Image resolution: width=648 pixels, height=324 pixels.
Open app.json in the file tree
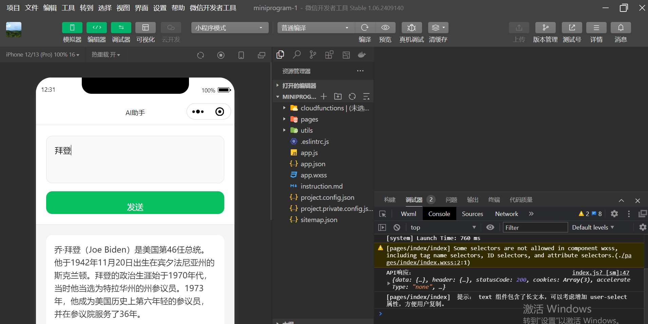312,164
